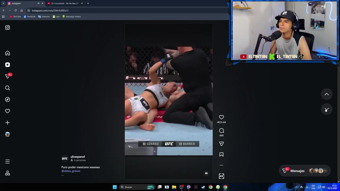340x191 pixels.
Task: Expand caption with ellipsis
Action: click(x=62, y=175)
